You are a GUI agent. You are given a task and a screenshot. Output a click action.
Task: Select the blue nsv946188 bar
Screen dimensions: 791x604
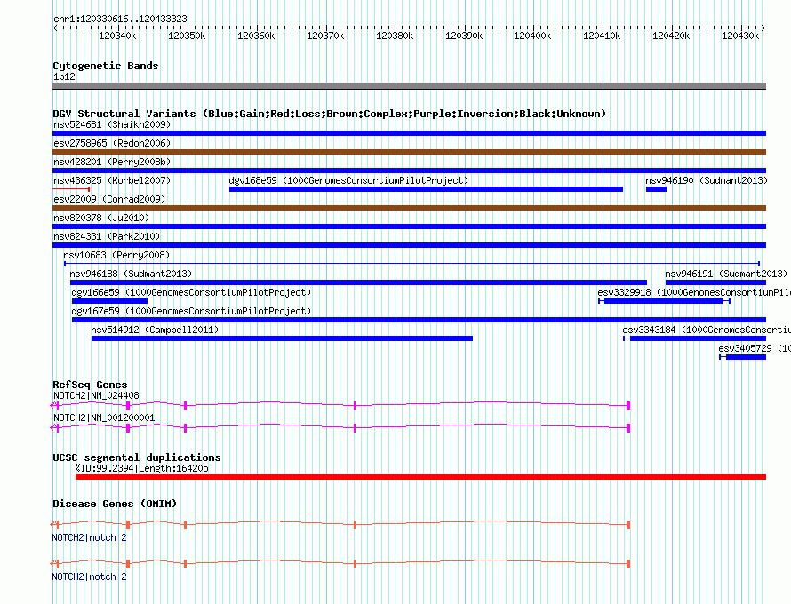[x=358, y=282]
